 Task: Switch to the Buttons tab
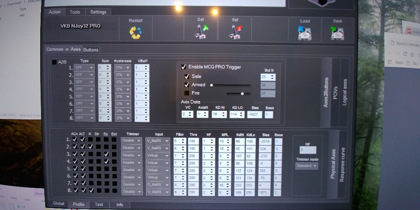coord(91,50)
